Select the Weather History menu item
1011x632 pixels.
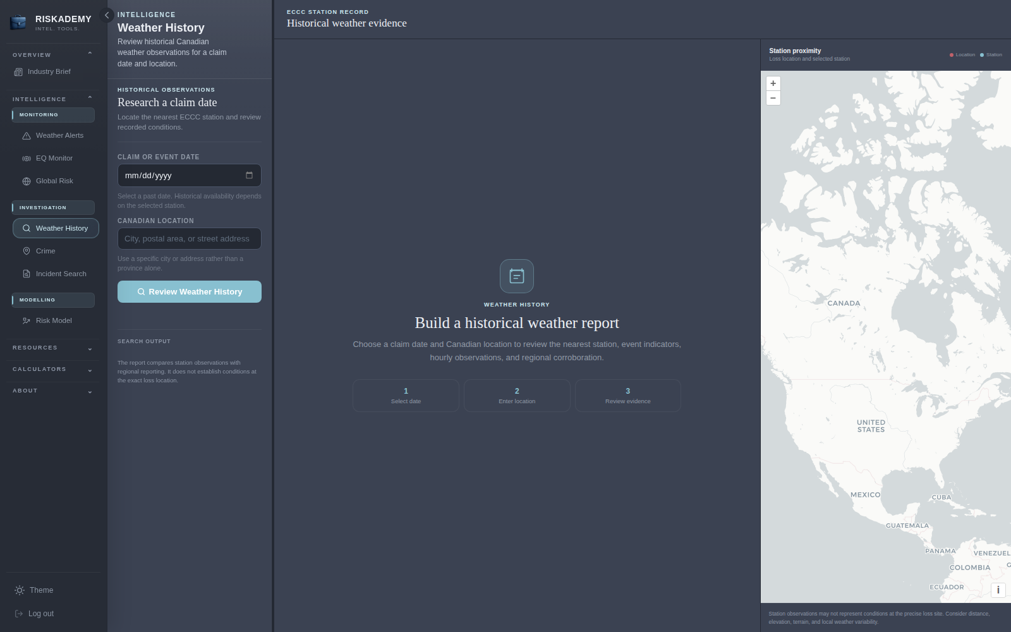(x=56, y=228)
